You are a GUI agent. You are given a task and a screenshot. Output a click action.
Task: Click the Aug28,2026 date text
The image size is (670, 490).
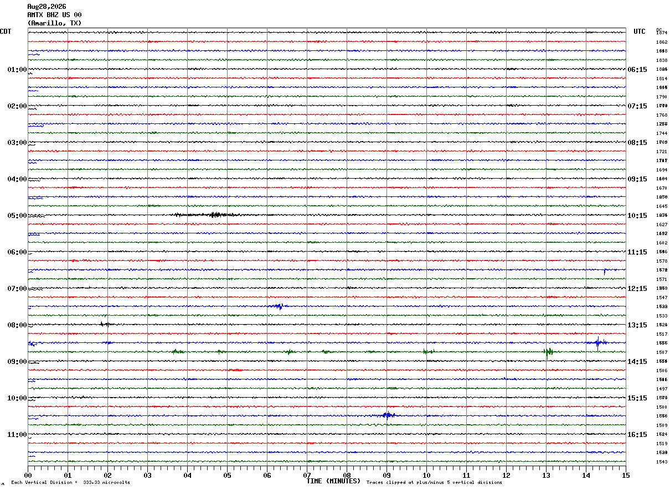click(47, 7)
